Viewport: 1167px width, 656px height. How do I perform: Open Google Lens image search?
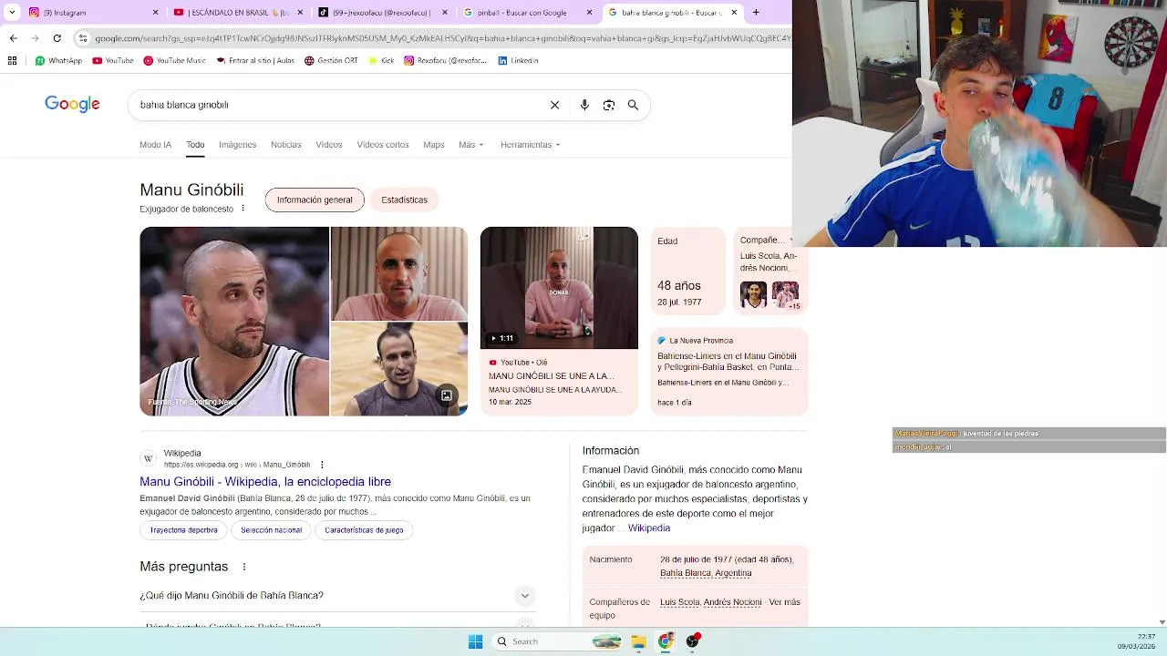609,105
